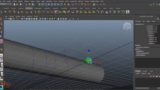Open the viewport Lighting menu
This screenshot has width=160, height=90.
coord(18,16)
